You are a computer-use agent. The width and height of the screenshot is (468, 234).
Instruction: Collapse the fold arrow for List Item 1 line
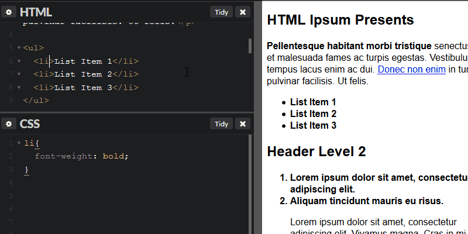(19, 61)
